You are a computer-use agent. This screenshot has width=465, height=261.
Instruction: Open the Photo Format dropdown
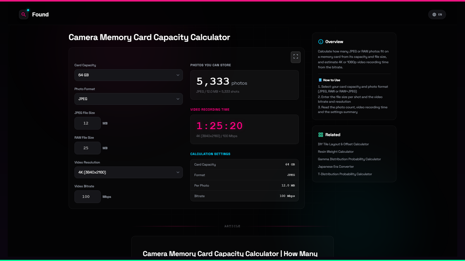(129, 99)
